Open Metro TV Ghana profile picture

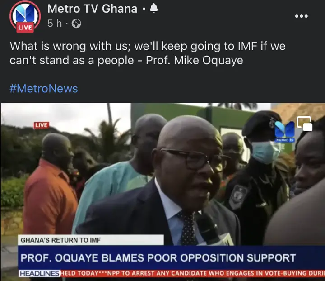pyautogui.click(x=25, y=16)
